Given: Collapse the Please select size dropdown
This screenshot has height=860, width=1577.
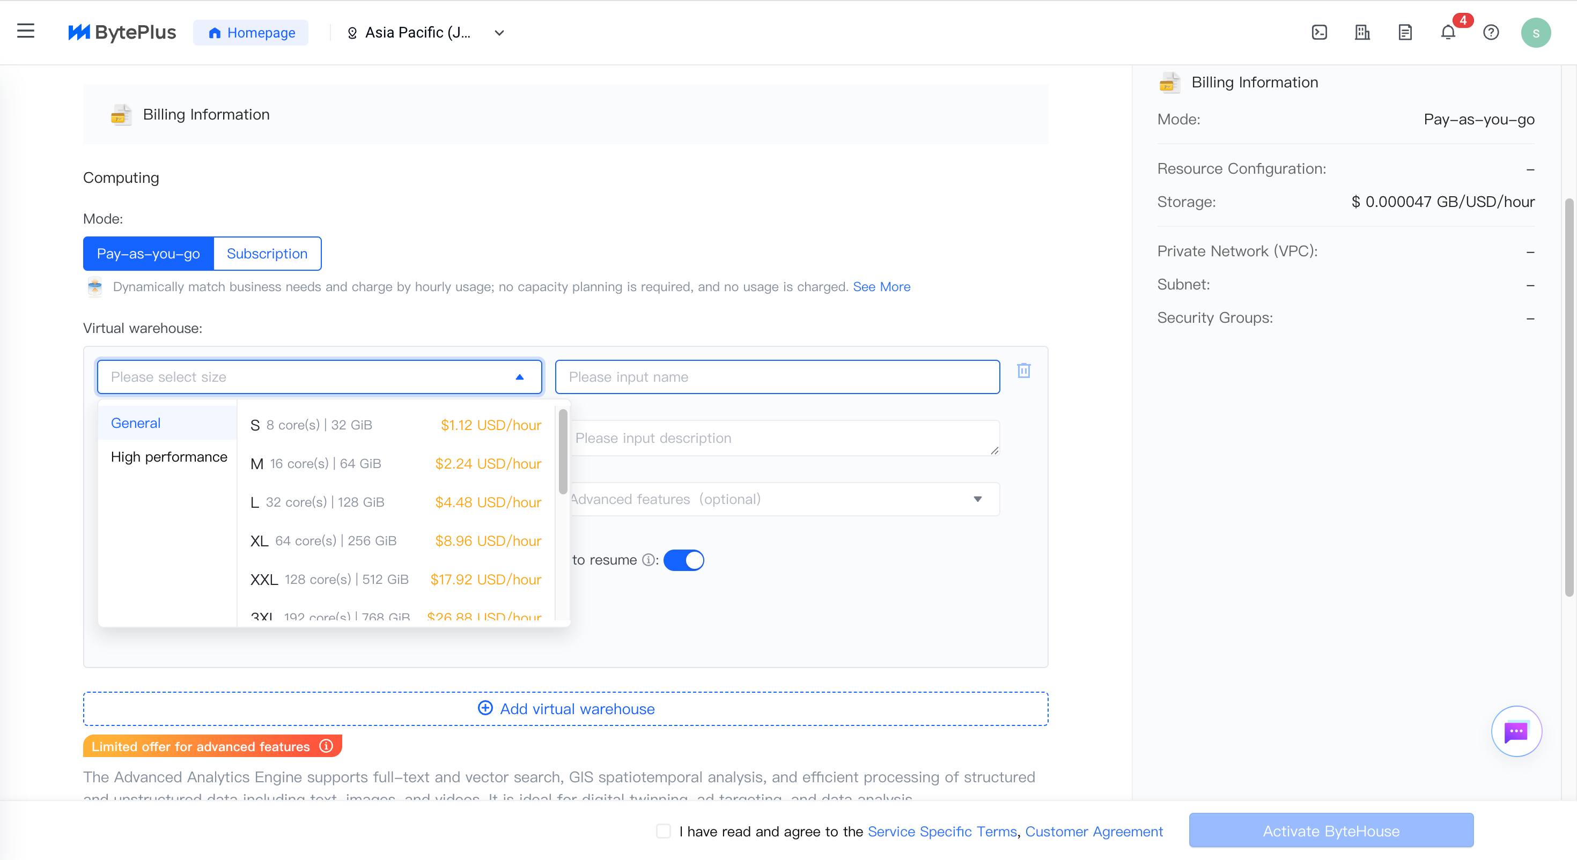Looking at the screenshot, I should click(x=320, y=376).
